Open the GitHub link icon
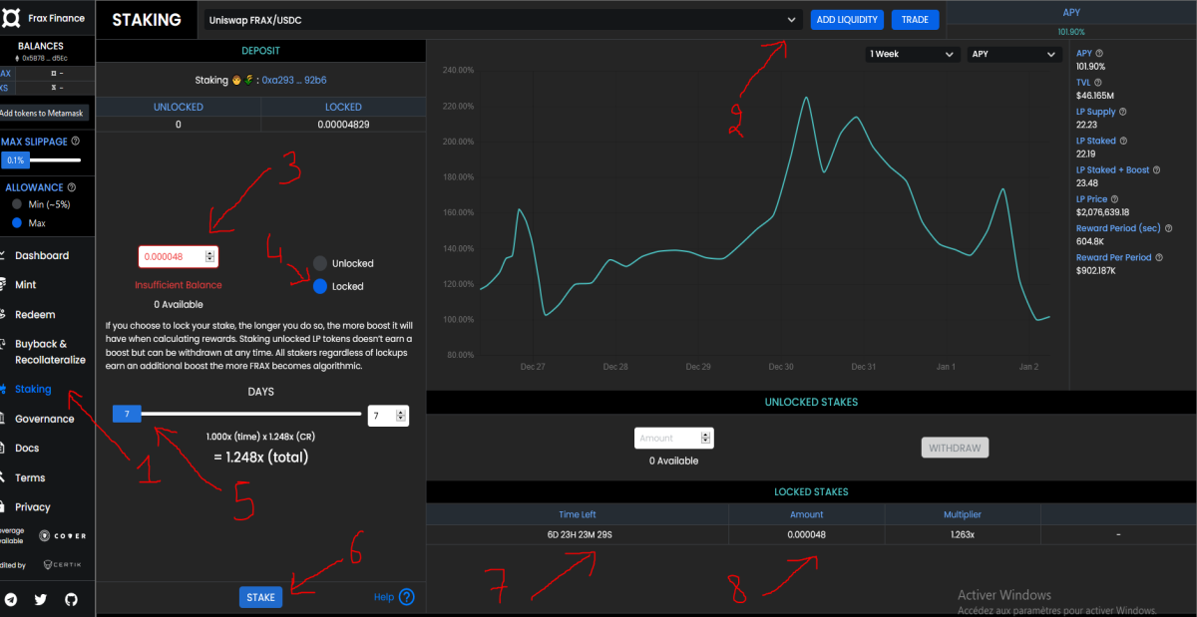Screen dimensions: 1197x617 pyautogui.click(x=71, y=599)
